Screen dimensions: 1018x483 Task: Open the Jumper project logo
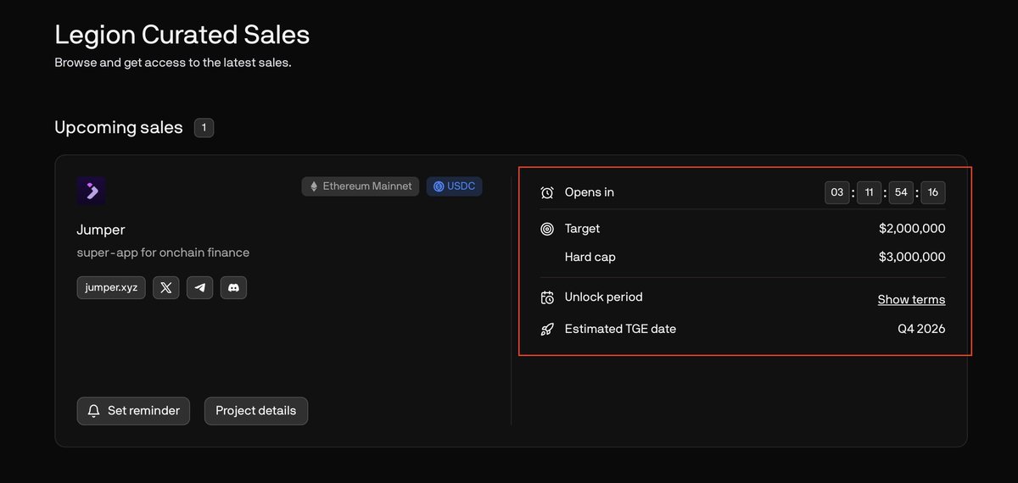(x=91, y=191)
